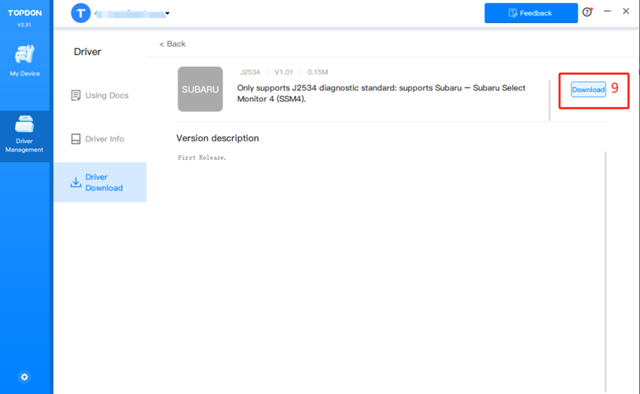Screen dimensions: 640x394
Task: Click the version description scrollbar
Action: pos(605,272)
